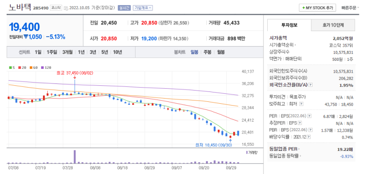Screen dimensions: 365x174
Task: Open the 기업개요 dropdown
Action: click(x=143, y=8)
